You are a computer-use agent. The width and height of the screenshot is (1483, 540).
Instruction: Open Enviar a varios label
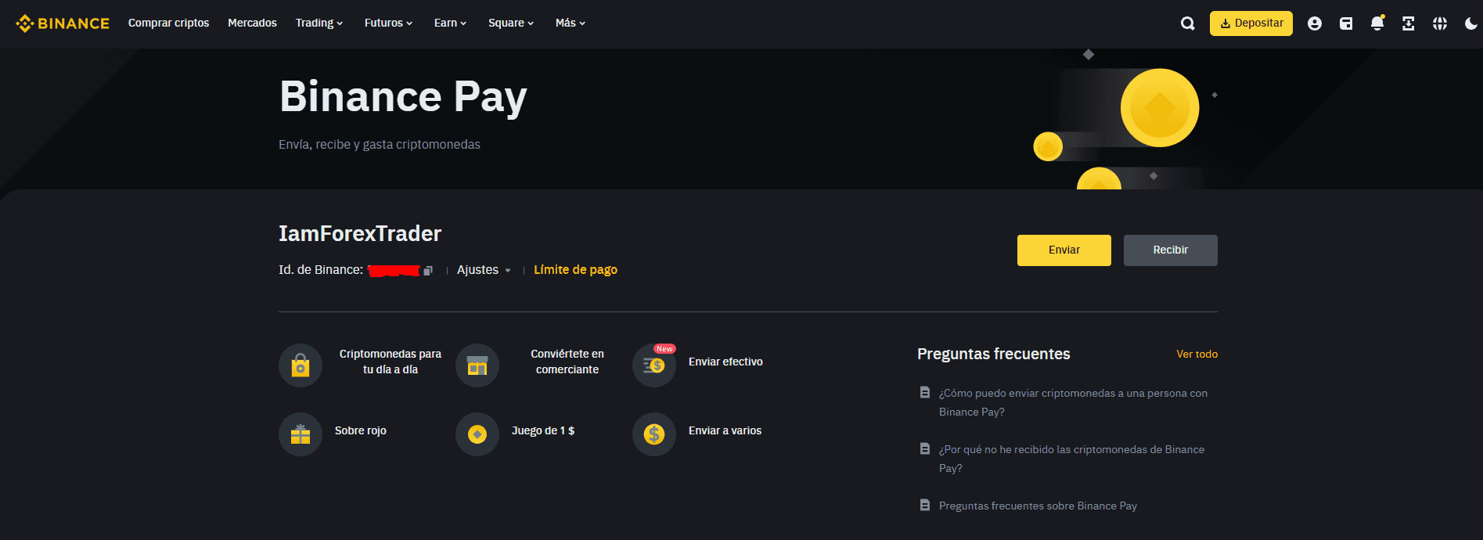725,430
